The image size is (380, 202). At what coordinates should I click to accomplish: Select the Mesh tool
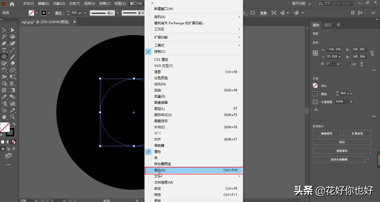[4, 90]
